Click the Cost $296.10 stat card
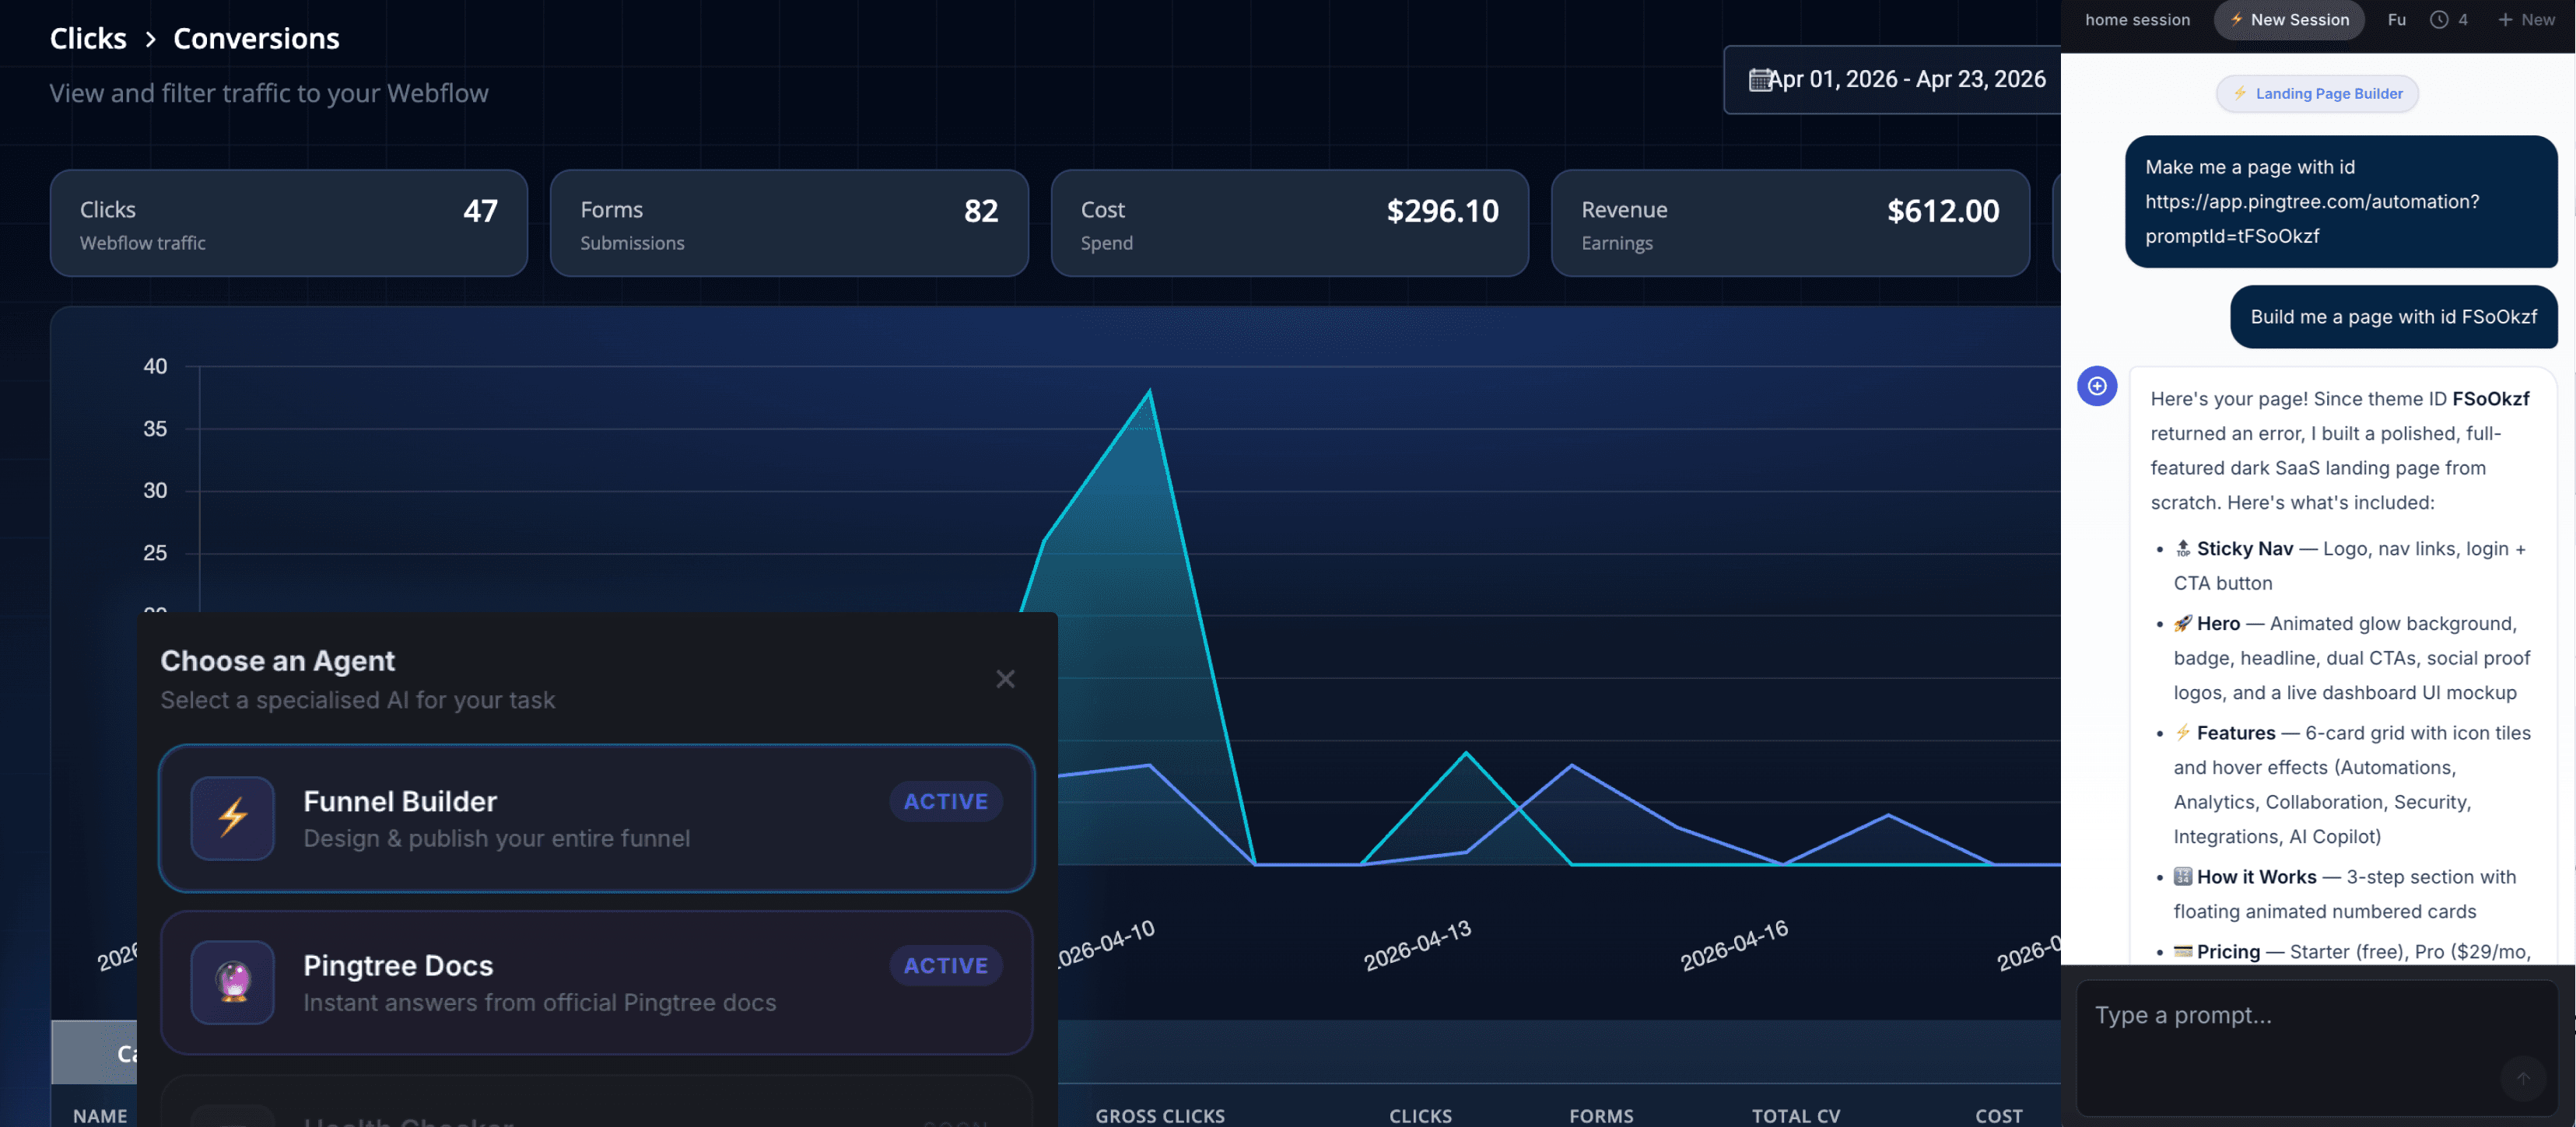Viewport: 2576px width, 1127px height. tap(1289, 223)
